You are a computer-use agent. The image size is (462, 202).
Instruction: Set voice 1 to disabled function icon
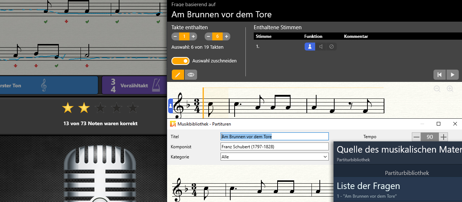331,47
